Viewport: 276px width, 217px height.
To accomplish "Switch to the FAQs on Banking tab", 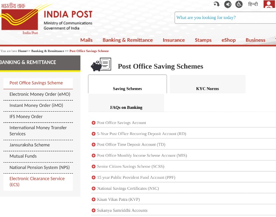I will [x=126, y=103].
